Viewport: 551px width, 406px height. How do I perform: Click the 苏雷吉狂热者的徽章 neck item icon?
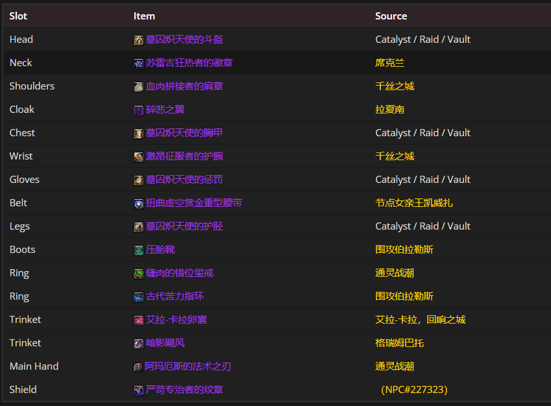138,63
